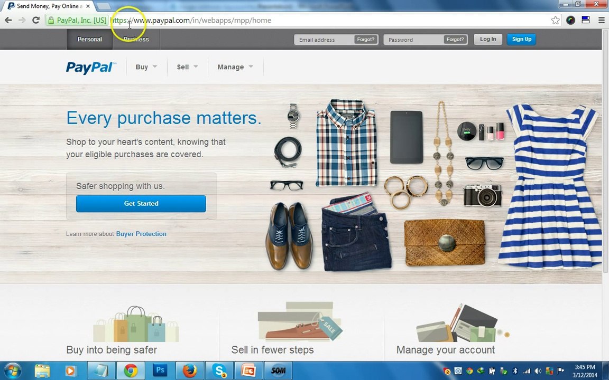Click the Every purchase matters. headline
Viewport: 609px width, 380px height.
tap(164, 118)
